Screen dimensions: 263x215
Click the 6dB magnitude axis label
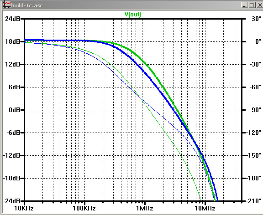(x=15, y=87)
